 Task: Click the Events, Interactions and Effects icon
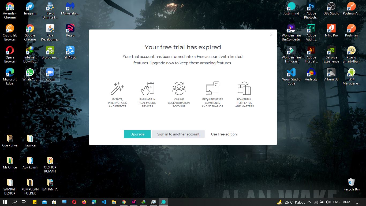coord(117,89)
